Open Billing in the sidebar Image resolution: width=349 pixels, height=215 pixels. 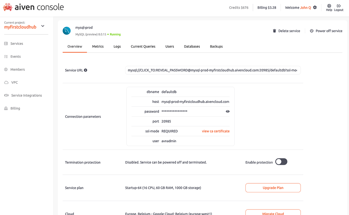click(x=15, y=108)
